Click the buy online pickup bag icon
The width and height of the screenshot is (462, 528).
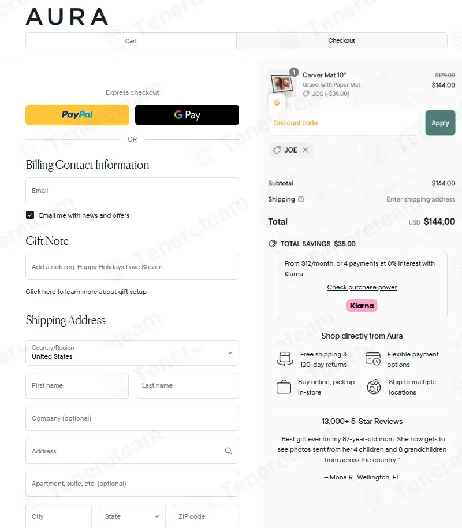click(284, 387)
